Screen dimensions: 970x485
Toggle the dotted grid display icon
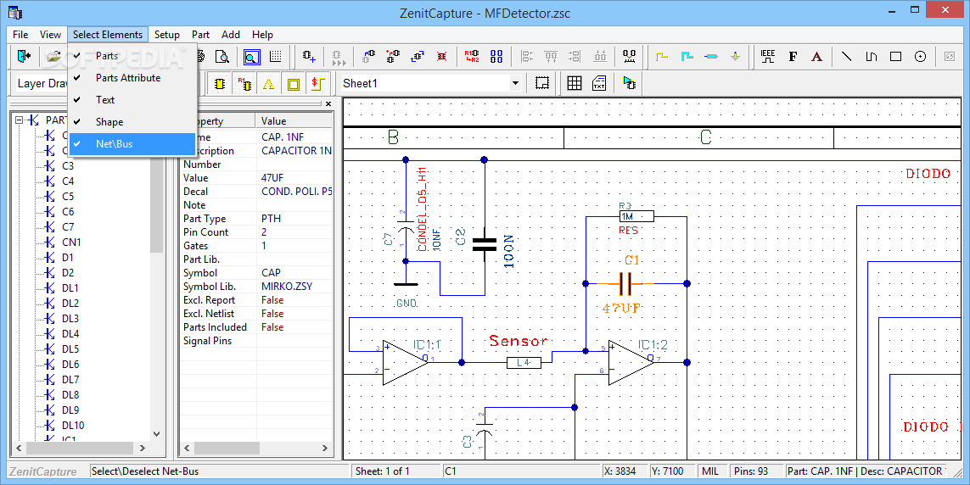(x=276, y=57)
